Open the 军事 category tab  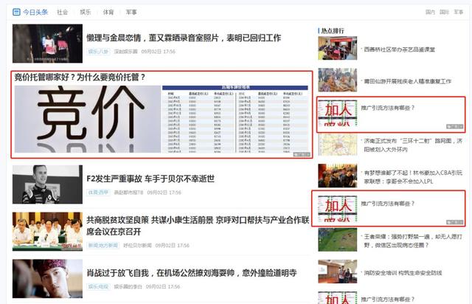131,12
